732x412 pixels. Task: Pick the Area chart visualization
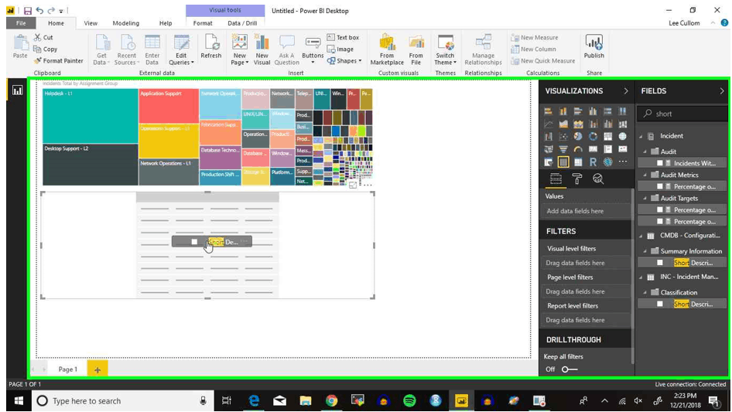pos(563,124)
